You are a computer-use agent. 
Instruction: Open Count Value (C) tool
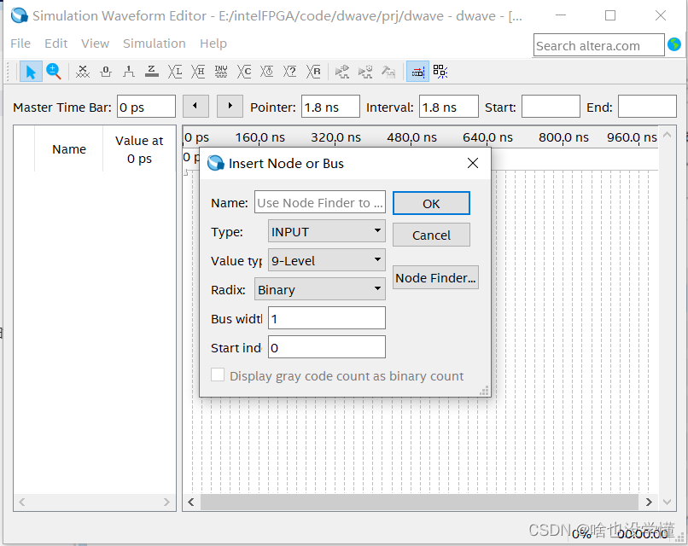[x=244, y=72]
